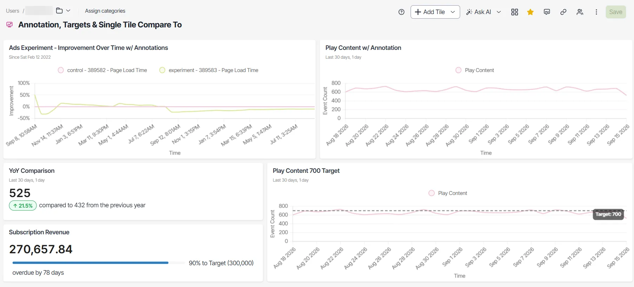
Task: Open the Ads Experiment tile title
Action: click(89, 48)
